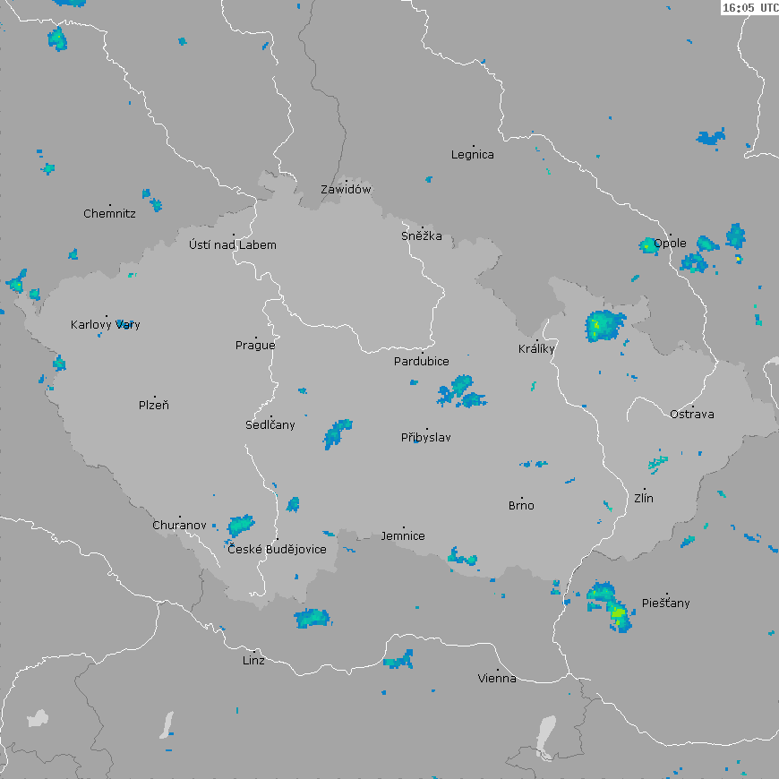
Task: Select the Brno city marker
Action: (x=522, y=498)
